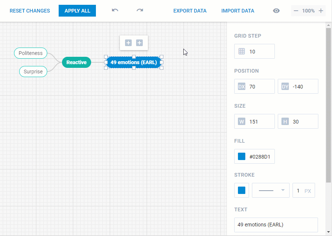Click the W width icon
The height and width of the screenshot is (236, 332).
(x=242, y=122)
